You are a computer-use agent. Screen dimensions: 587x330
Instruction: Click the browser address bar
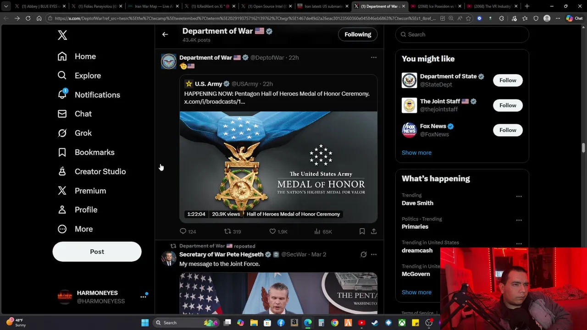[x=245, y=18]
